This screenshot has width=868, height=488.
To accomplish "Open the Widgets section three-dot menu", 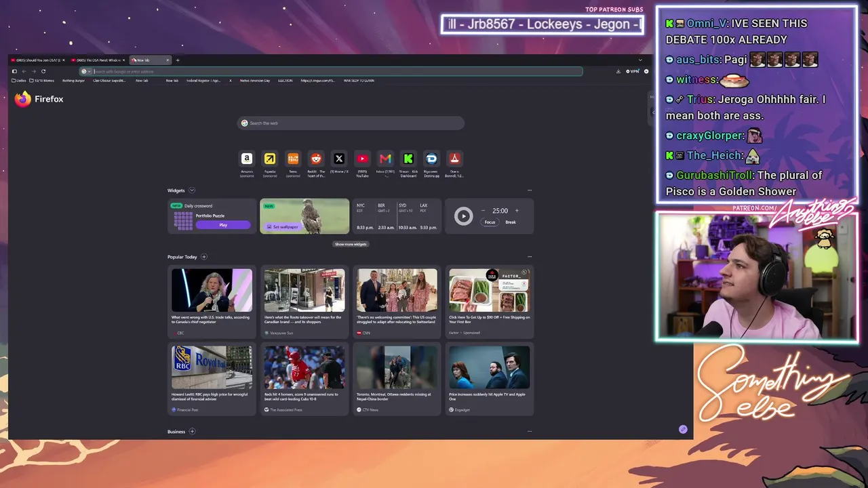I will click(x=530, y=190).
